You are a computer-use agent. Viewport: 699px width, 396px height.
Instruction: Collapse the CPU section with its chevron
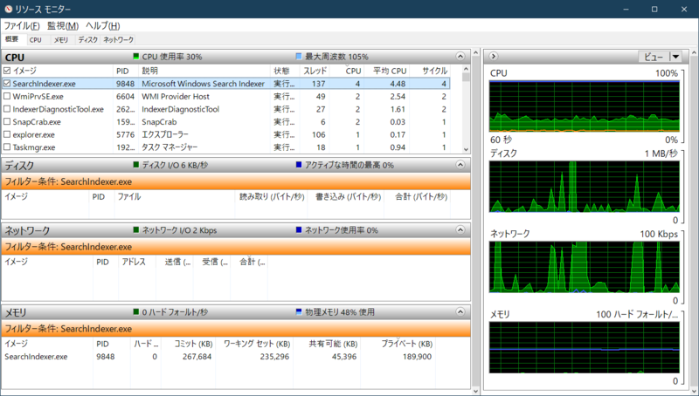460,56
